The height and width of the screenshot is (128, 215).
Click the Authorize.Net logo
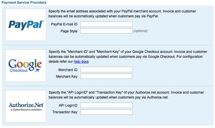pos(26,106)
